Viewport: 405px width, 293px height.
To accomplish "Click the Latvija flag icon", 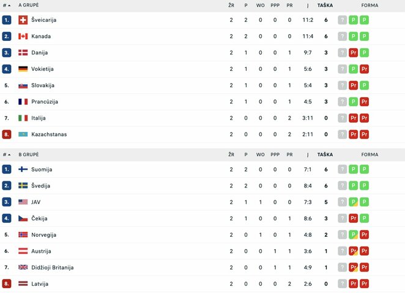I will [23, 284].
